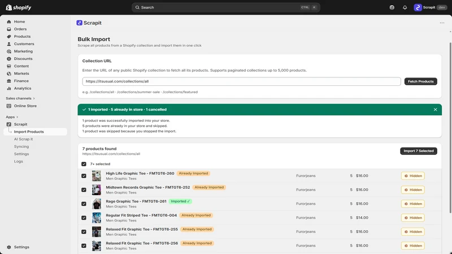The width and height of the screenshot is (452, 254).
Task: Toggle Hidden status for Regular Fit Striped Tee
Action: coord(413,218)
